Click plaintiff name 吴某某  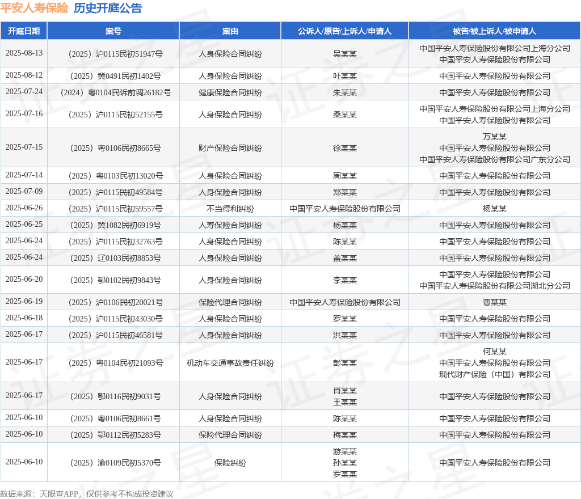coord(344,54)
